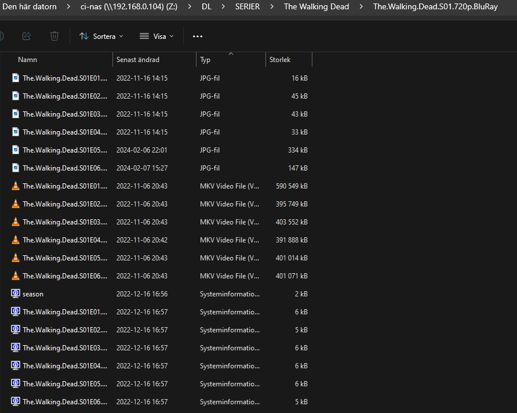Navigate to DL folder in breadcrumb
Screen dimensions: 517x413
[206, 7]
